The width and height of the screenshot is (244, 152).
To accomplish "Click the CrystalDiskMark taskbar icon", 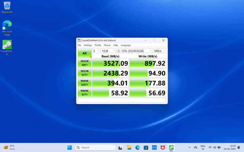I will click(171, 148).
